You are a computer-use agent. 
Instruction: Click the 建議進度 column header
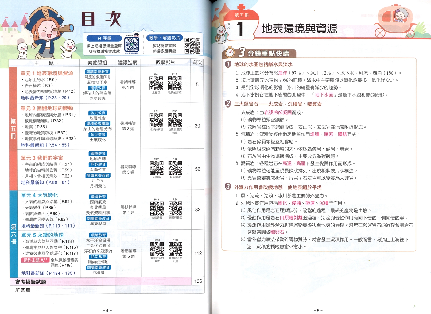[128, 63]
